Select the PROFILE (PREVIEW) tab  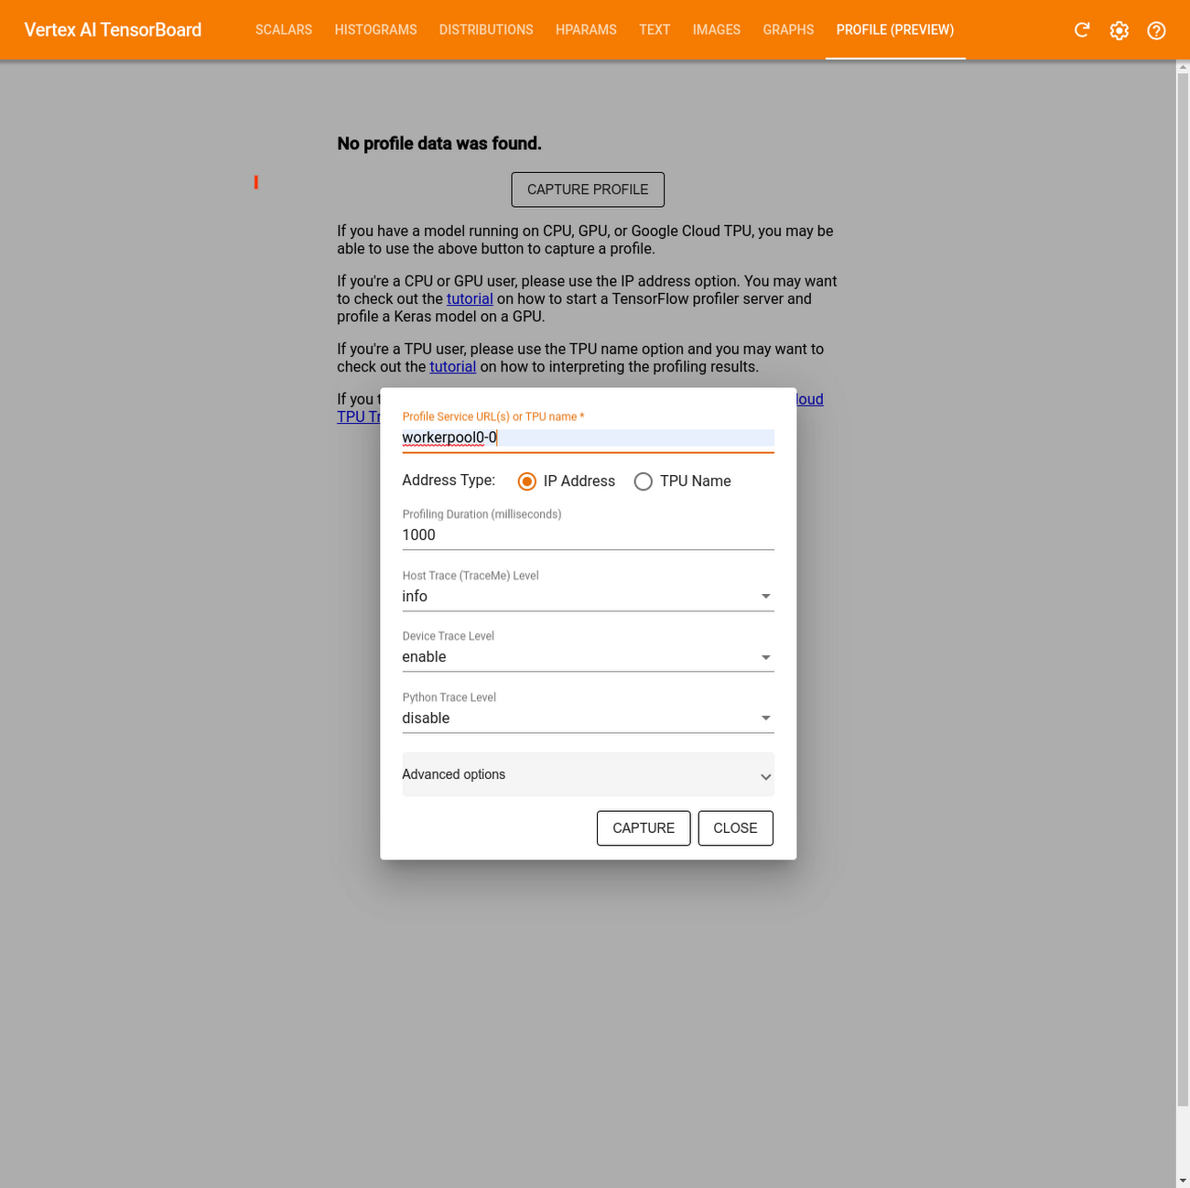pos(895,30)
